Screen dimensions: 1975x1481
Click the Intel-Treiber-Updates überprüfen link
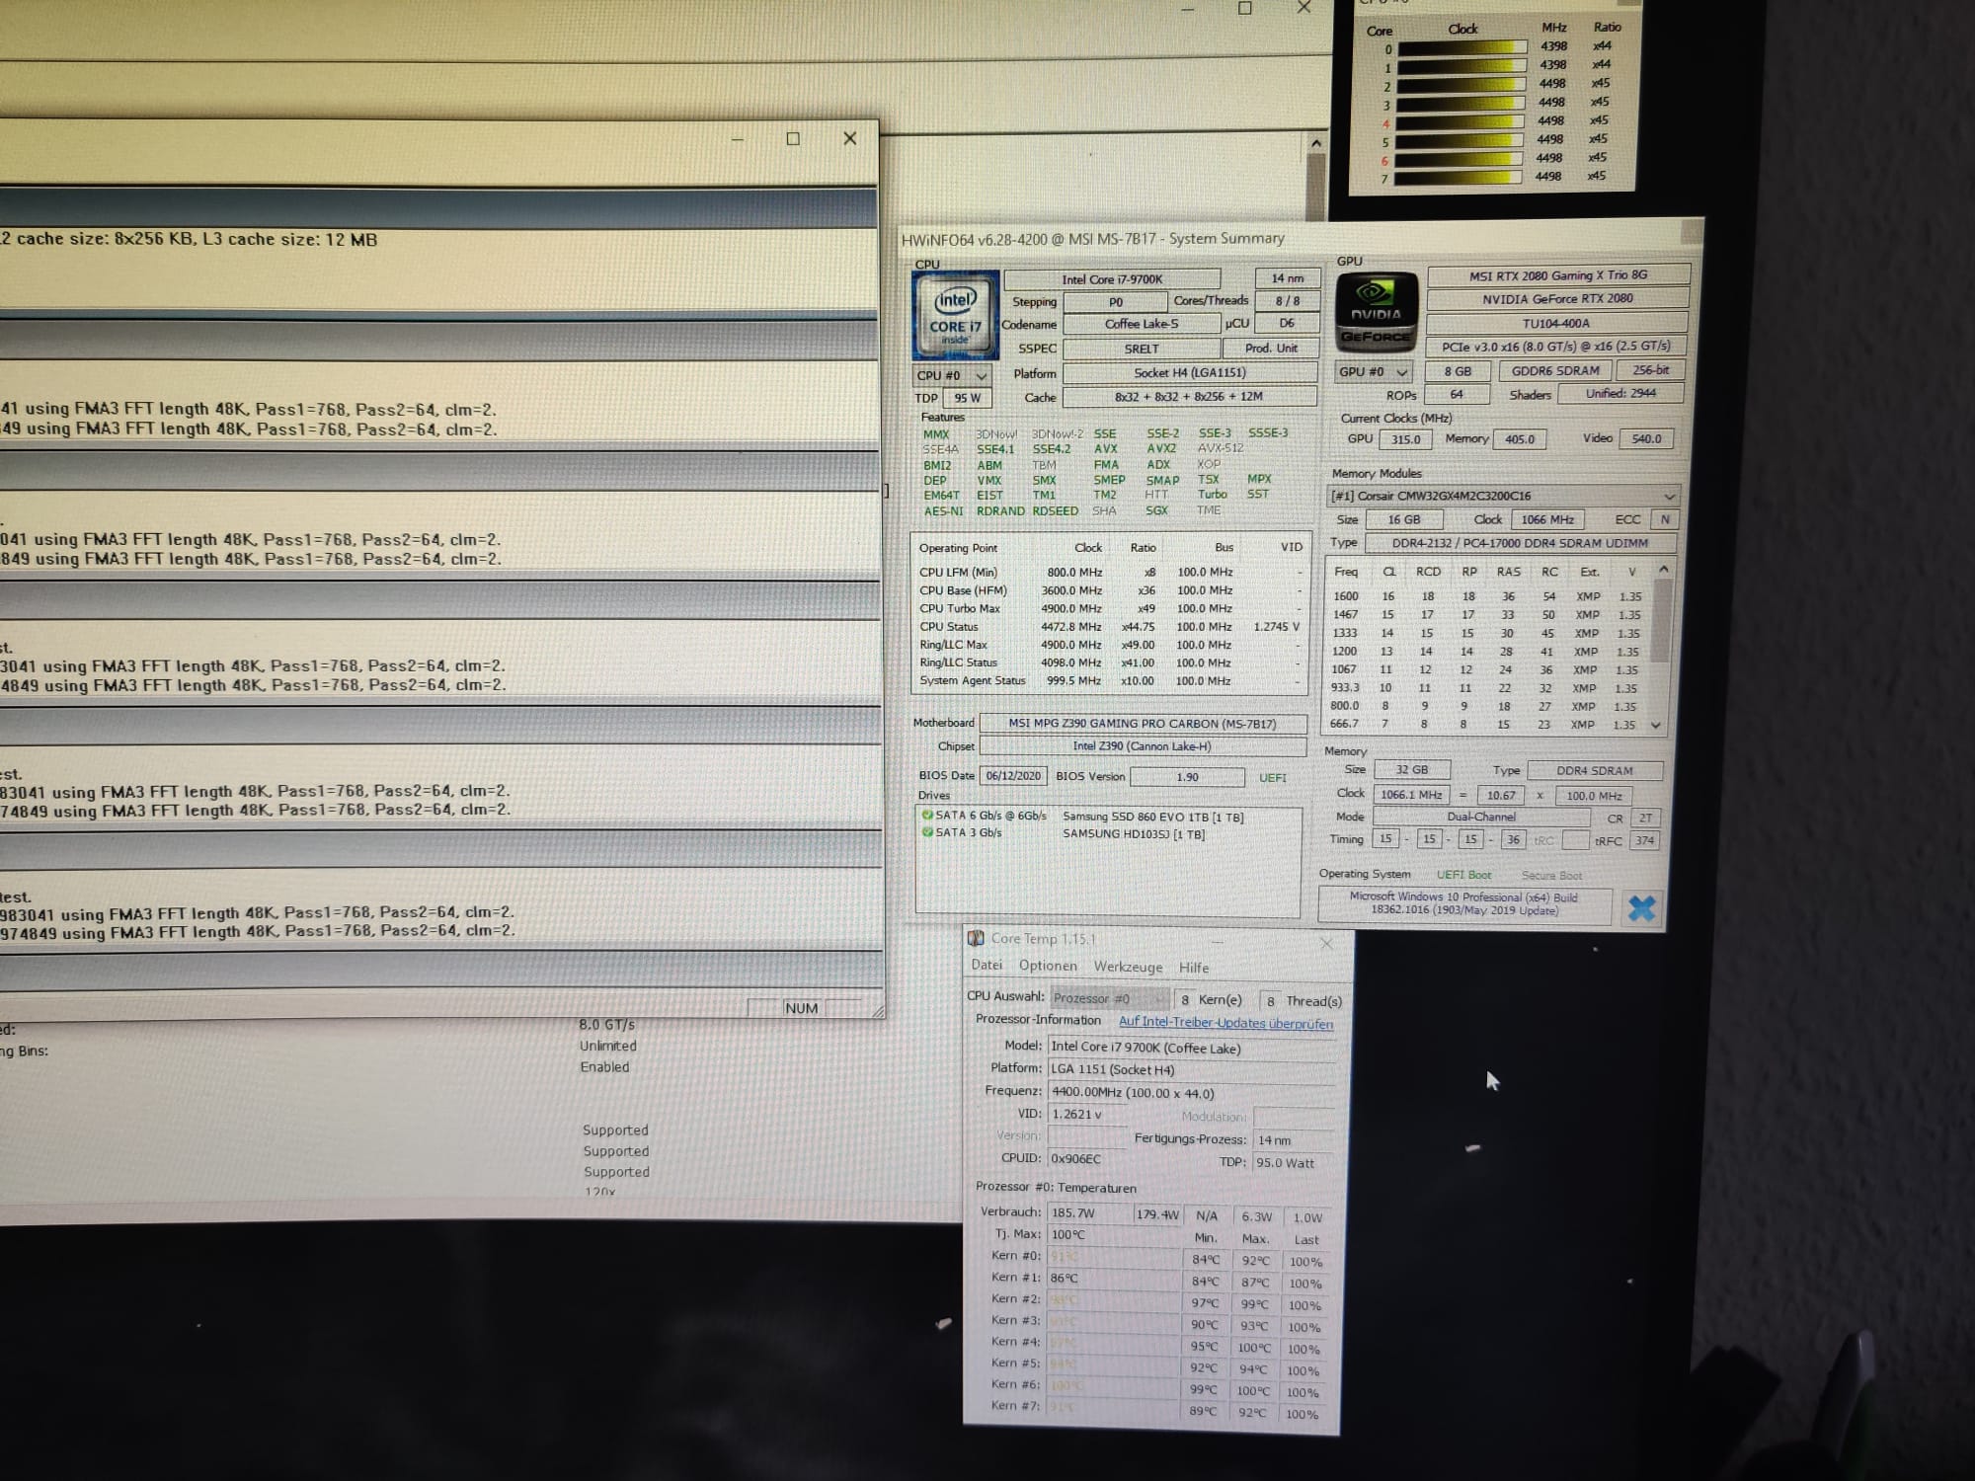pyautogui.click(x=1224, y=1023)
